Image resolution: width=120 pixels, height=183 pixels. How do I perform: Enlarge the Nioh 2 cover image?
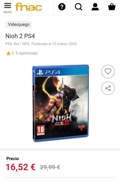click(61, 103)
